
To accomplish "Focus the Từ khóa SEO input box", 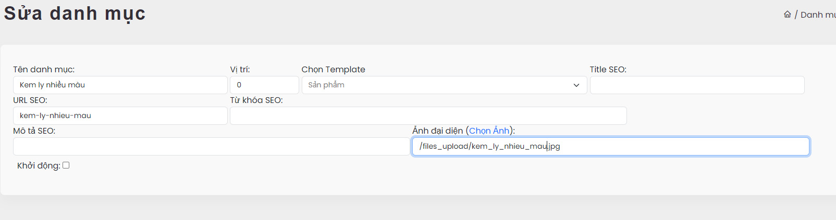I will pyautogui.click(x=428, y=115).
